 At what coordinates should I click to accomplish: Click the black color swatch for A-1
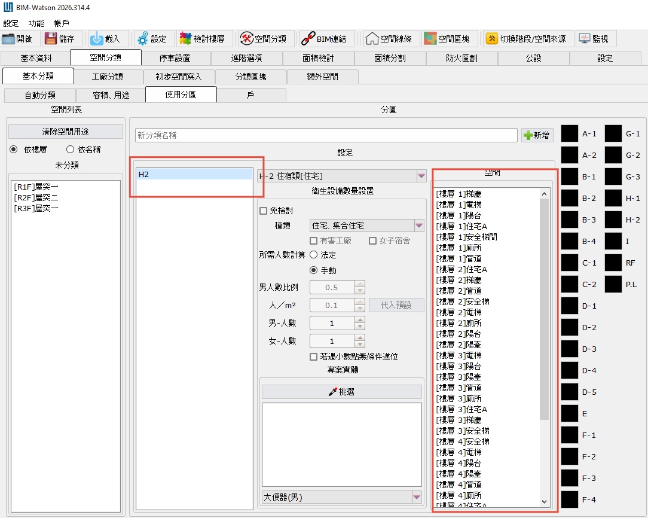[x=569, y=133]
